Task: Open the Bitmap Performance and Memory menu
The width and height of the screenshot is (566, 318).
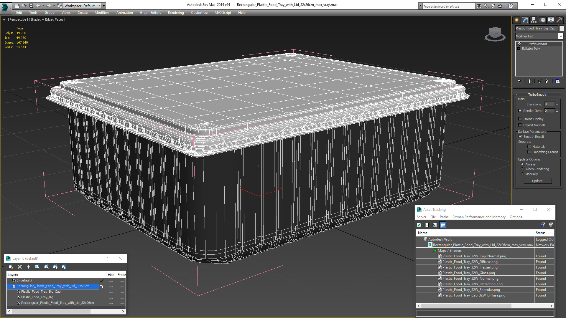Action: pyautogui.click(x=479, y=217)
